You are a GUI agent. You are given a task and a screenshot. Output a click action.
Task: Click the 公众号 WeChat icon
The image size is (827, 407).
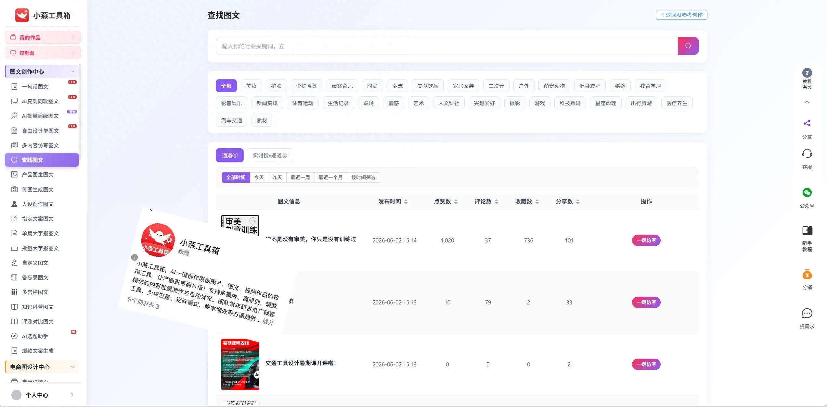tap(807, 192)
